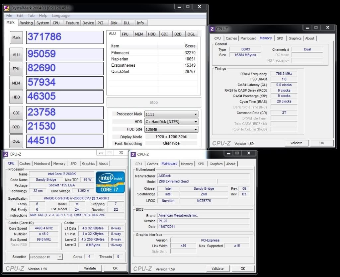
Task: Run the FPU benchmark button
Action: tap(16, 69)
